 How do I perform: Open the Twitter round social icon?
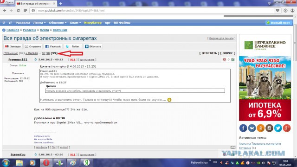tap(278, 128)
